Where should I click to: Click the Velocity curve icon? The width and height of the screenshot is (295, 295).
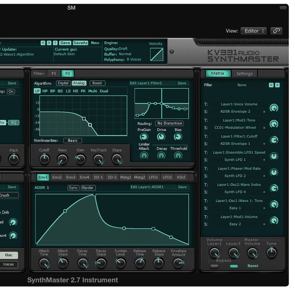click(156, 55)
